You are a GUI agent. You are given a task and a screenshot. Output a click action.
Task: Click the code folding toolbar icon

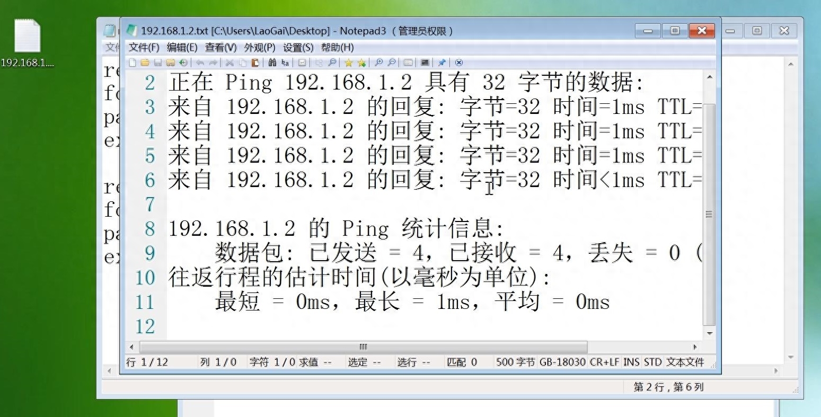pyautogui.click(x=319, y=63)
